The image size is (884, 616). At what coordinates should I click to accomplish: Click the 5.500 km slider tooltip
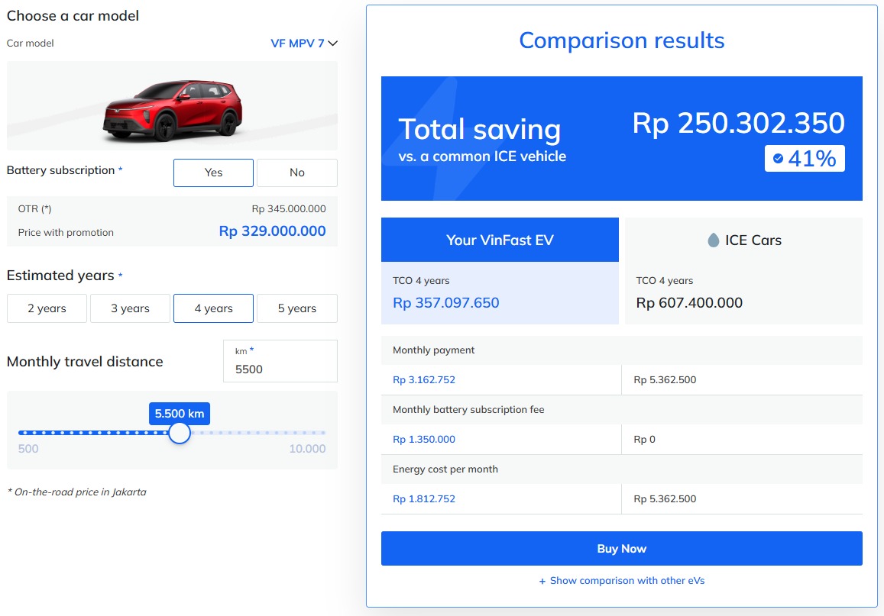coord(180,413)
